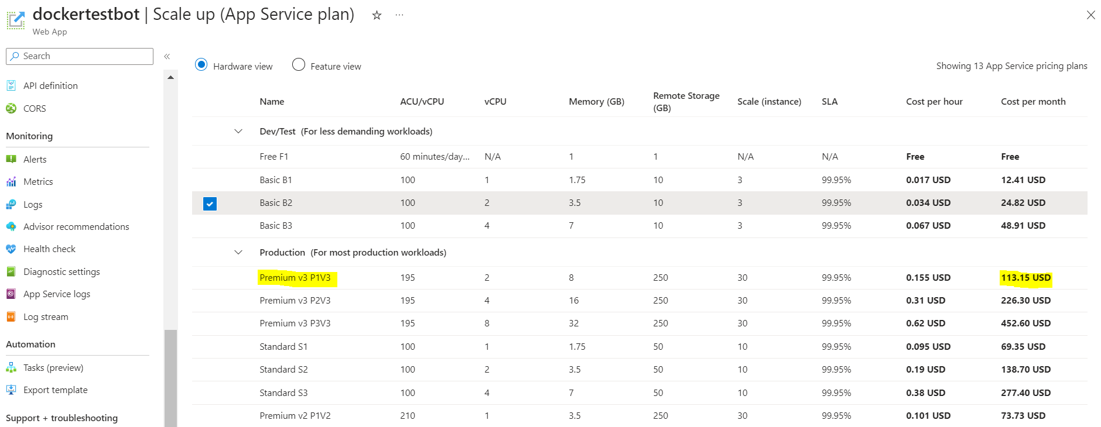Select the Premium v3 P3V3 plan
This screenshot has width=1101, height=427.
pyautogui.click(x=640, y=323)
